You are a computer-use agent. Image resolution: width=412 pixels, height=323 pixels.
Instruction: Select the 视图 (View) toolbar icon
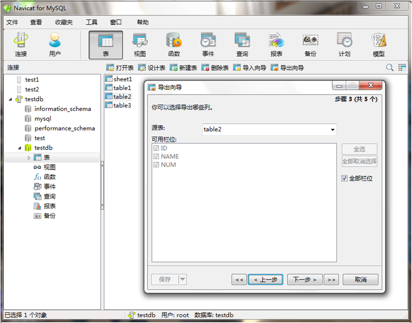point(140,45)
